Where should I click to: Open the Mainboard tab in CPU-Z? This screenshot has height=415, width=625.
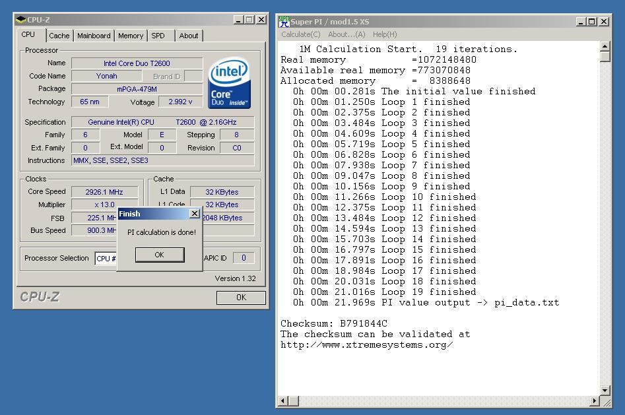(x=94, y=36)
